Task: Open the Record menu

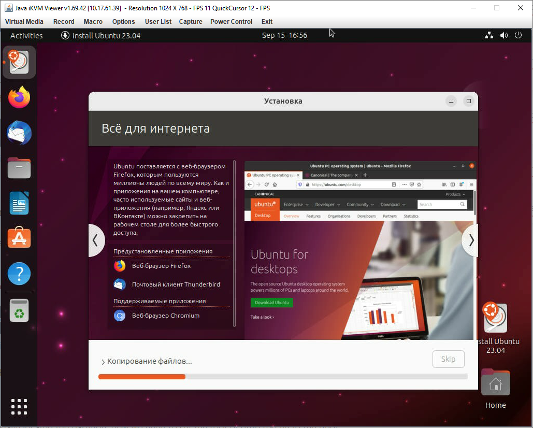Action: tap(64, 21)
